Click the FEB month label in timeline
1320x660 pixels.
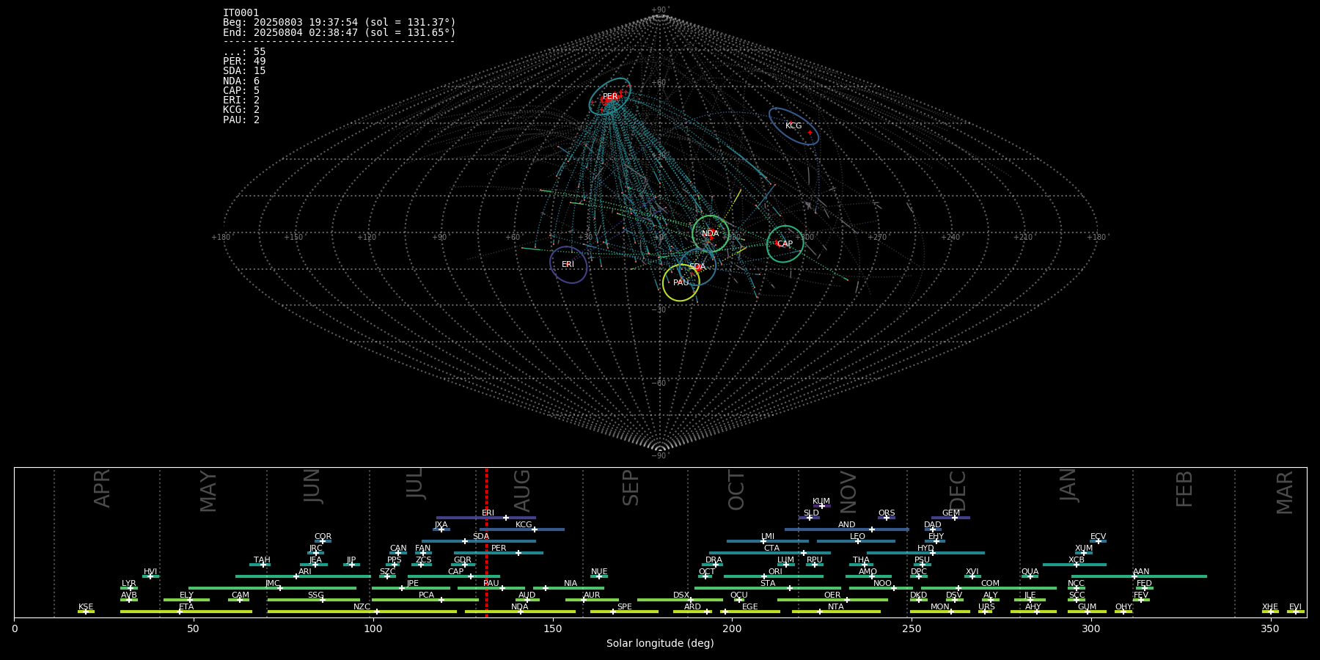[x=1184, y=489]
